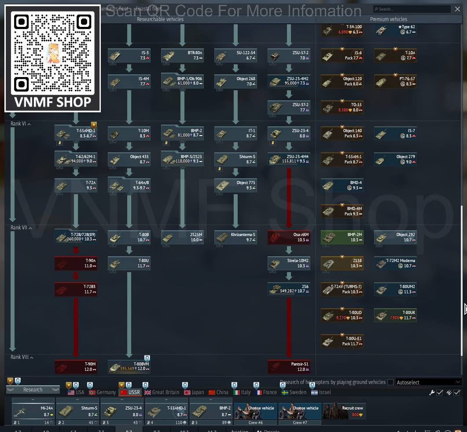Viewport: 467px width, 432px height.
Task: Switch to the China nation tab
Action: (218, 392)
